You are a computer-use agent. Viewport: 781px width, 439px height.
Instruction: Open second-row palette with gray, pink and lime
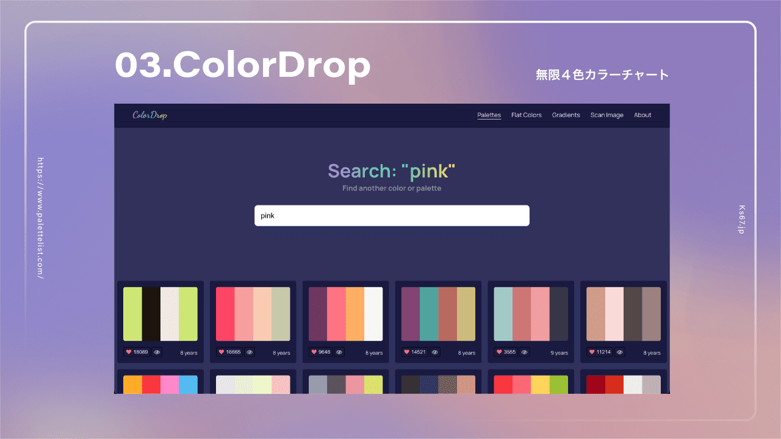(346, 384)
